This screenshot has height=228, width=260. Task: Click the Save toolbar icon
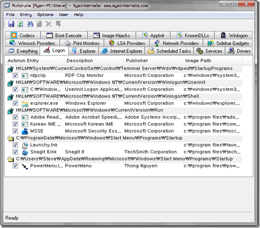click(x=11, y=24)
